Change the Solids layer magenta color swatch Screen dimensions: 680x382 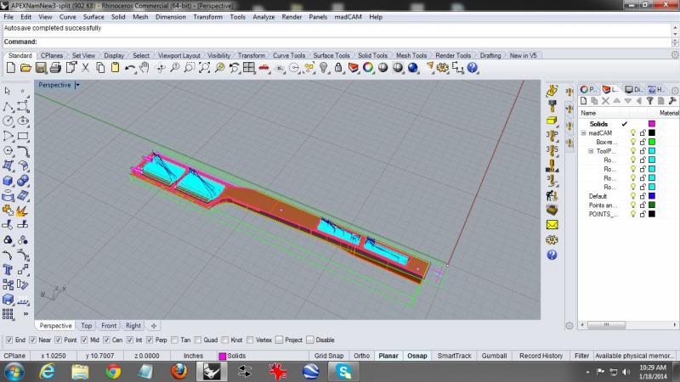[652, 124]
